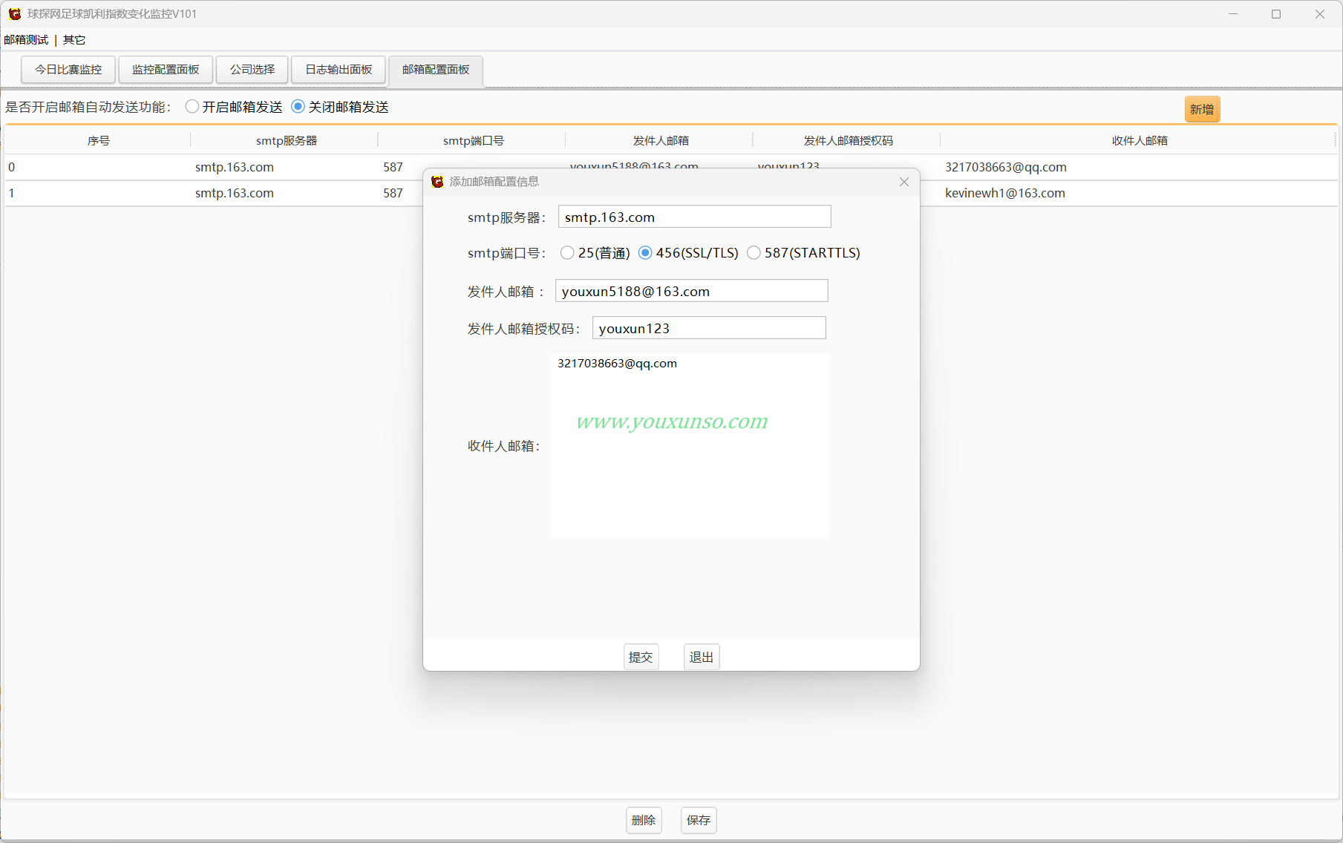Switch to the 日志输出面板 tab

coord(339,70)
